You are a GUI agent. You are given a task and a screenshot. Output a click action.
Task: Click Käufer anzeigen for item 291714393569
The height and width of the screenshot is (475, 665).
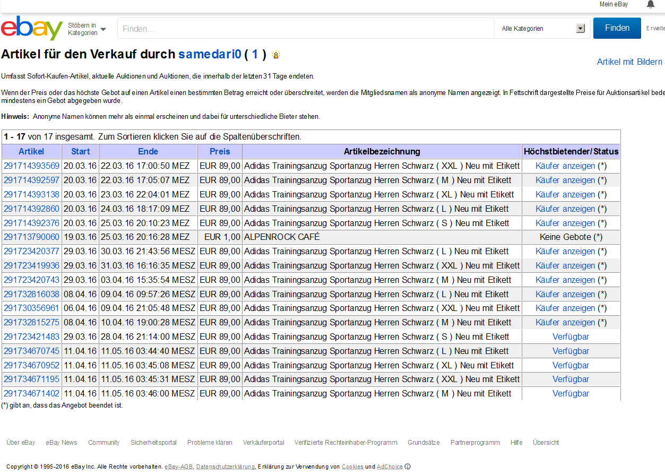(x=565, y=166)
